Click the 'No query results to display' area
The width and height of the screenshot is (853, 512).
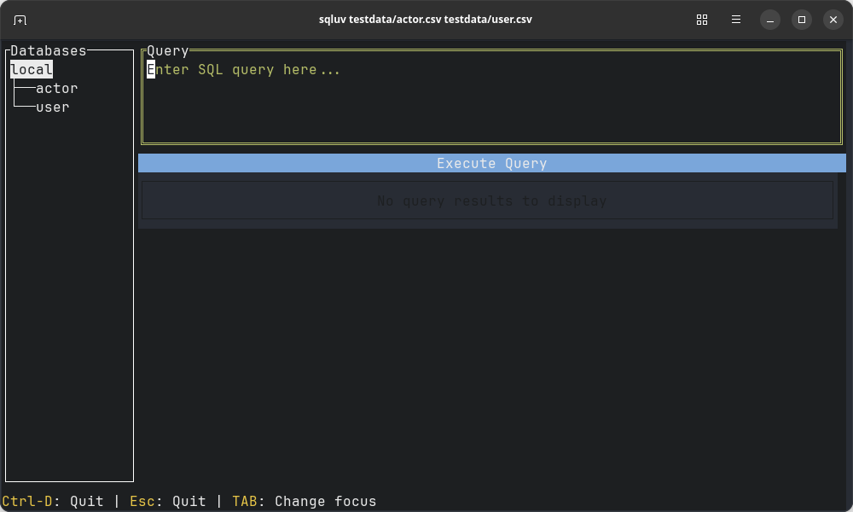pos(491,201)
